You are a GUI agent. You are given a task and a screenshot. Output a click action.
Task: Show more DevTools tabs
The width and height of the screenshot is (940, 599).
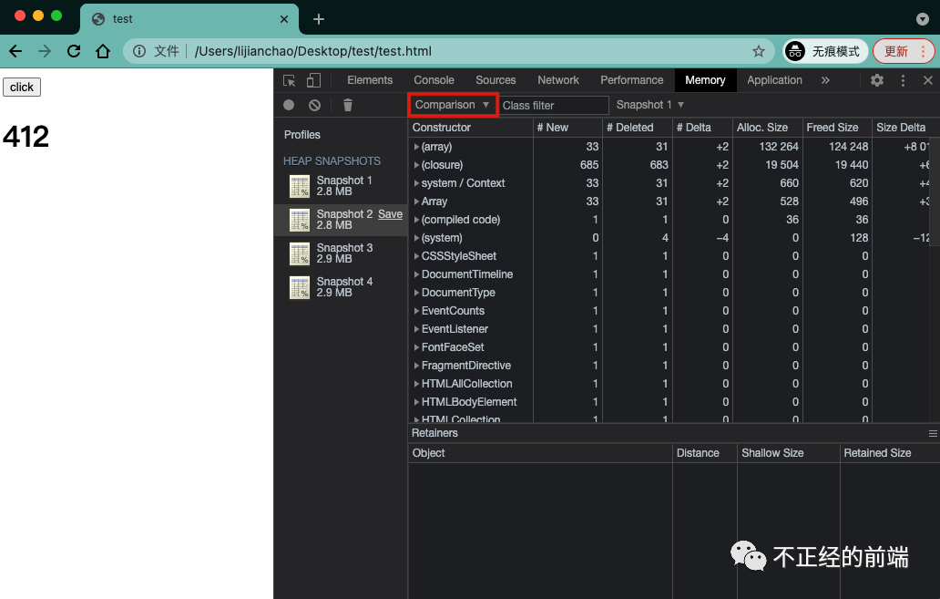point(825,80)
